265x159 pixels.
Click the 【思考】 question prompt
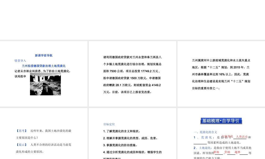coord(21,130)
